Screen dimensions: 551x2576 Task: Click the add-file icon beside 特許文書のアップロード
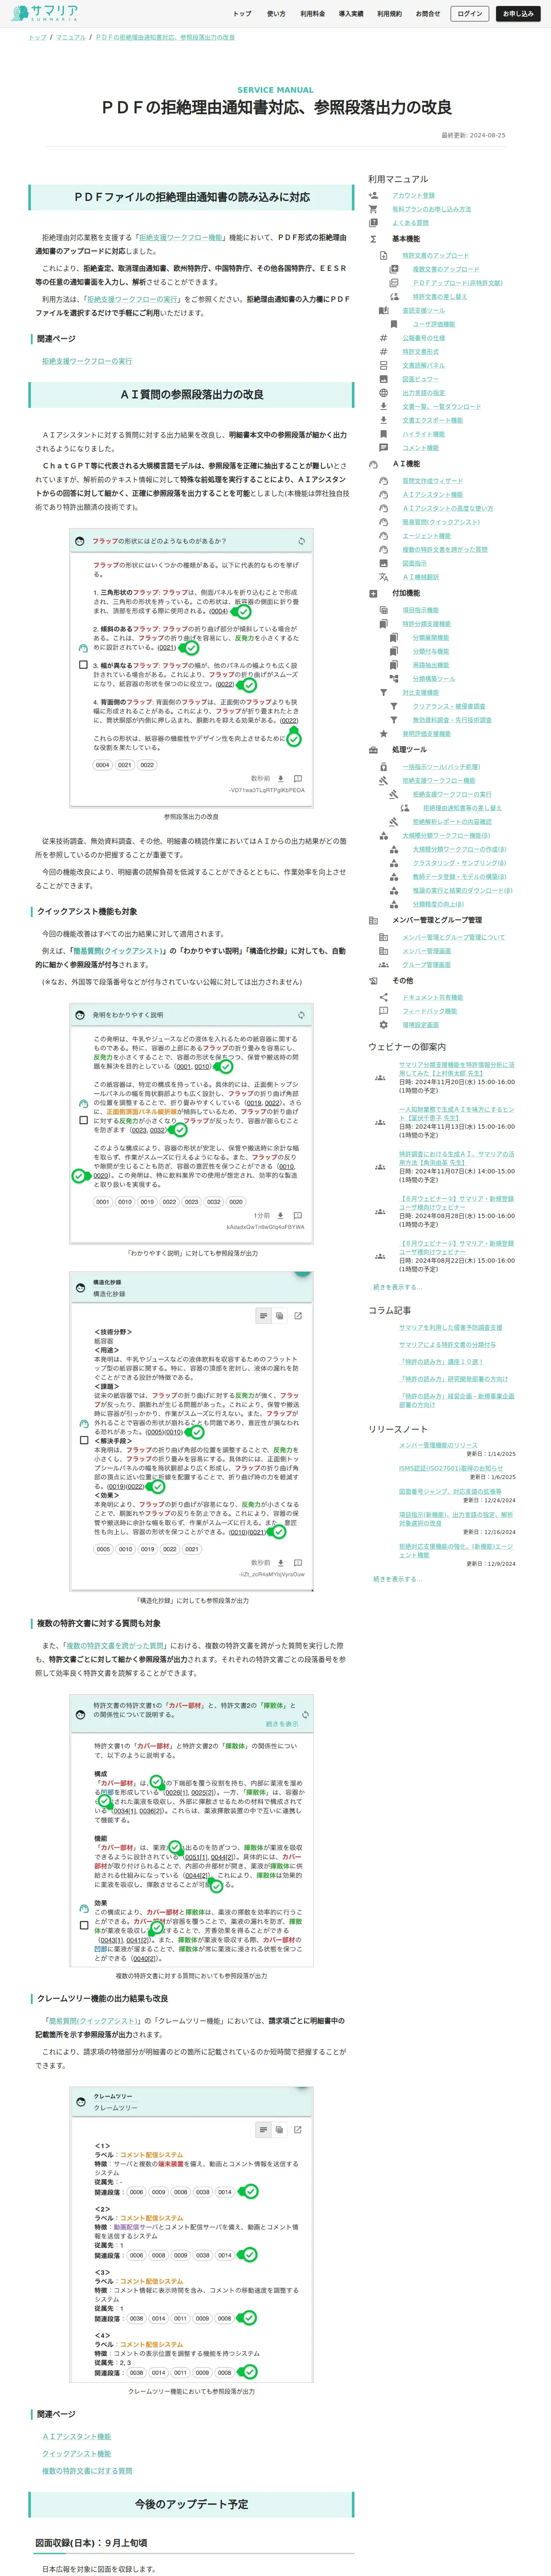click(383, 255)
